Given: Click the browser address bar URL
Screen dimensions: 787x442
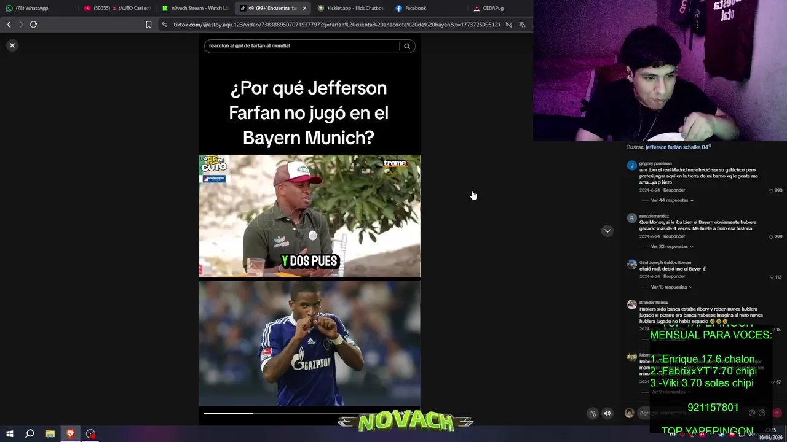Looking at the screenshot, I should [x=337, y=25].
